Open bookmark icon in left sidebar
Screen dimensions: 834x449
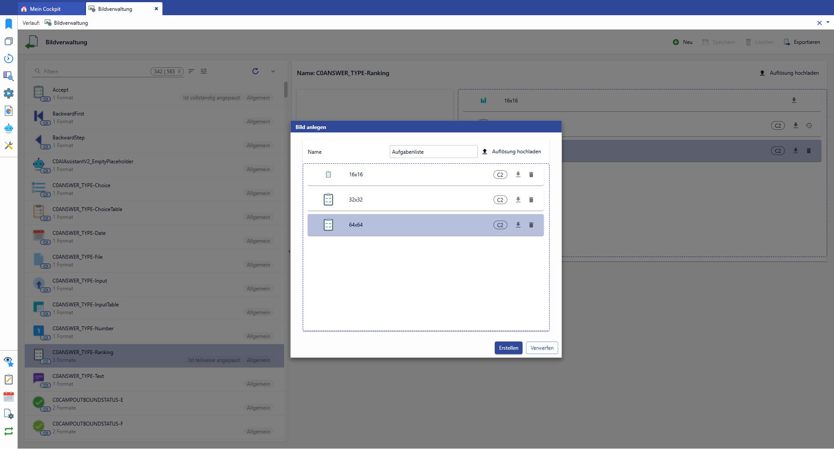pyautogui.click(x=9, y=24)
